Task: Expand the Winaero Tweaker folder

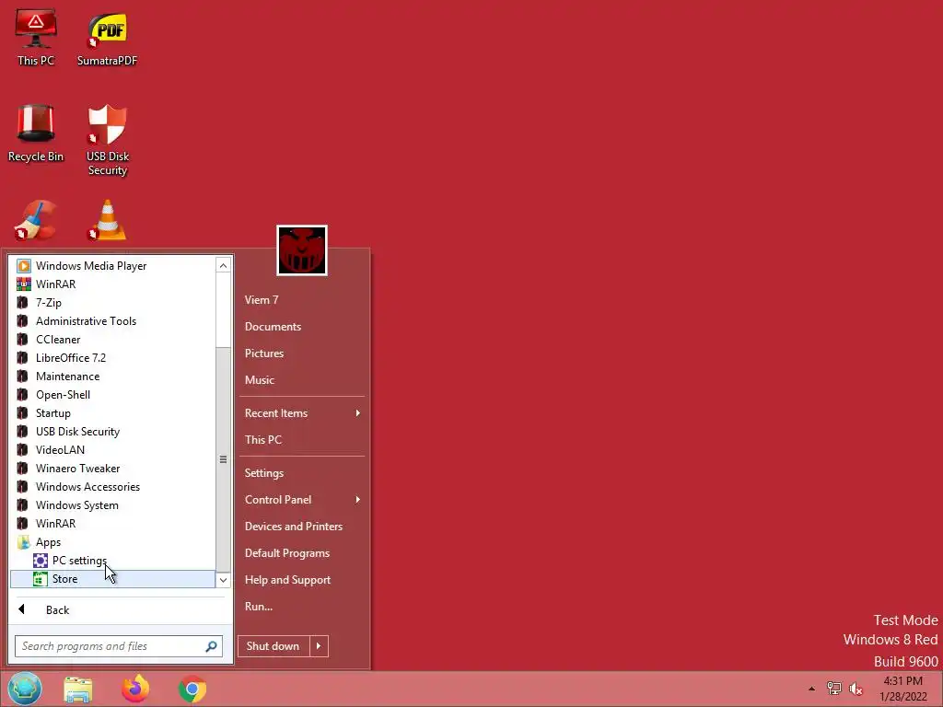Action: point(112,469)
